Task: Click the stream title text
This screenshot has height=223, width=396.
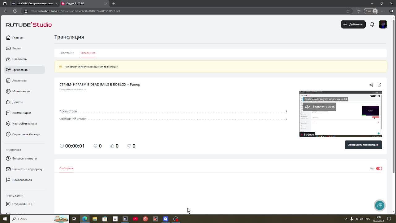Action: 100,84
